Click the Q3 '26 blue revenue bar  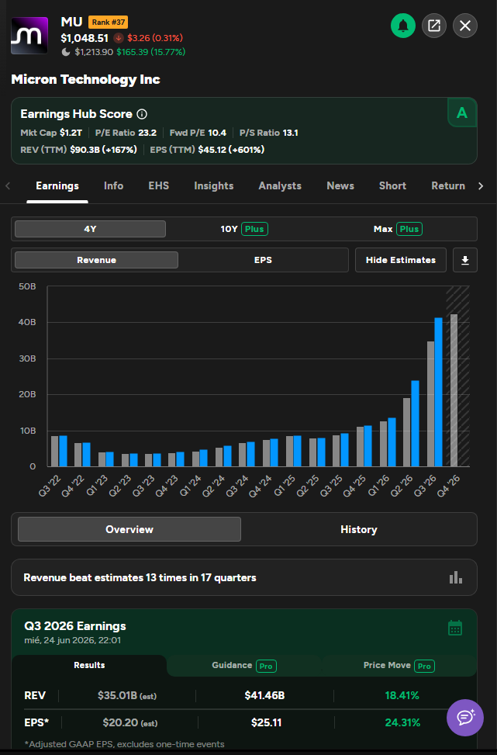click(x=438, y=392)
